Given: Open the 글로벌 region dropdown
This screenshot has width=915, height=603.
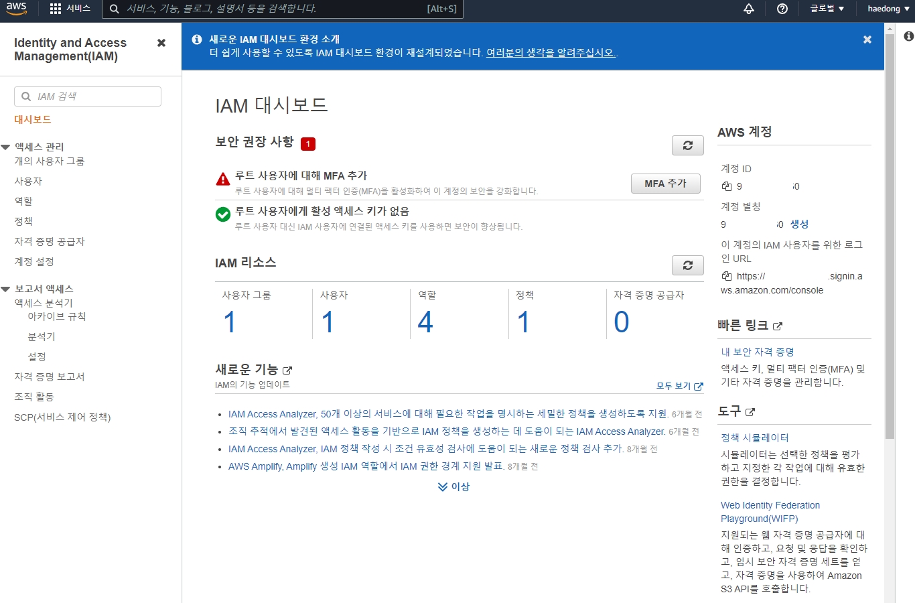Looking at the screenshot, I should (827, 9).
